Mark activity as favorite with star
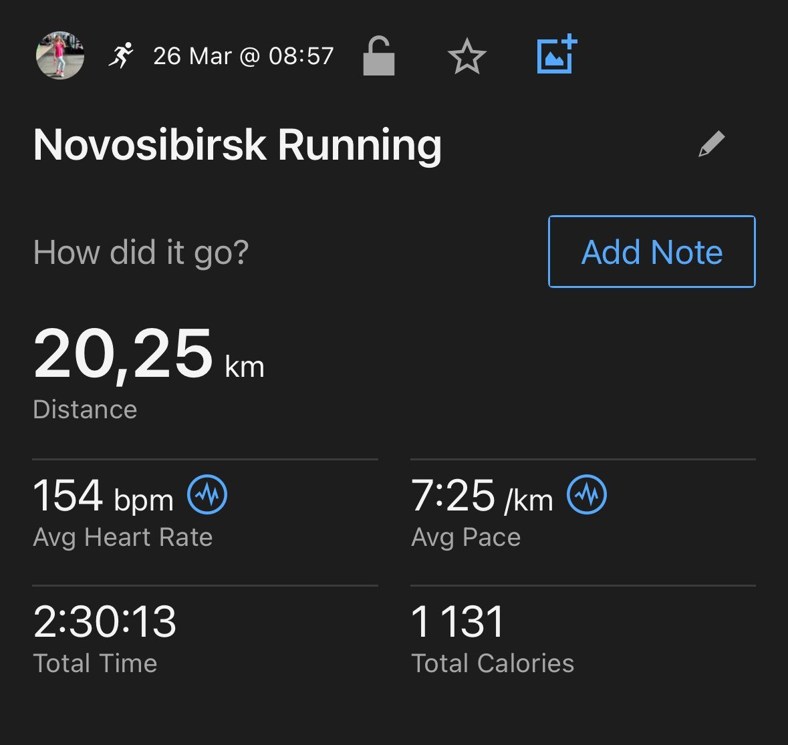The width and height of the screenshot is (788, 745). click(x=467, y=56)
